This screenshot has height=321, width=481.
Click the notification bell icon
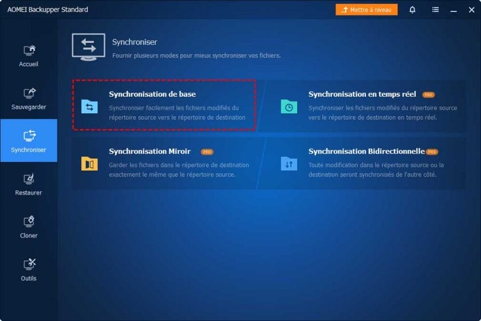412,10
